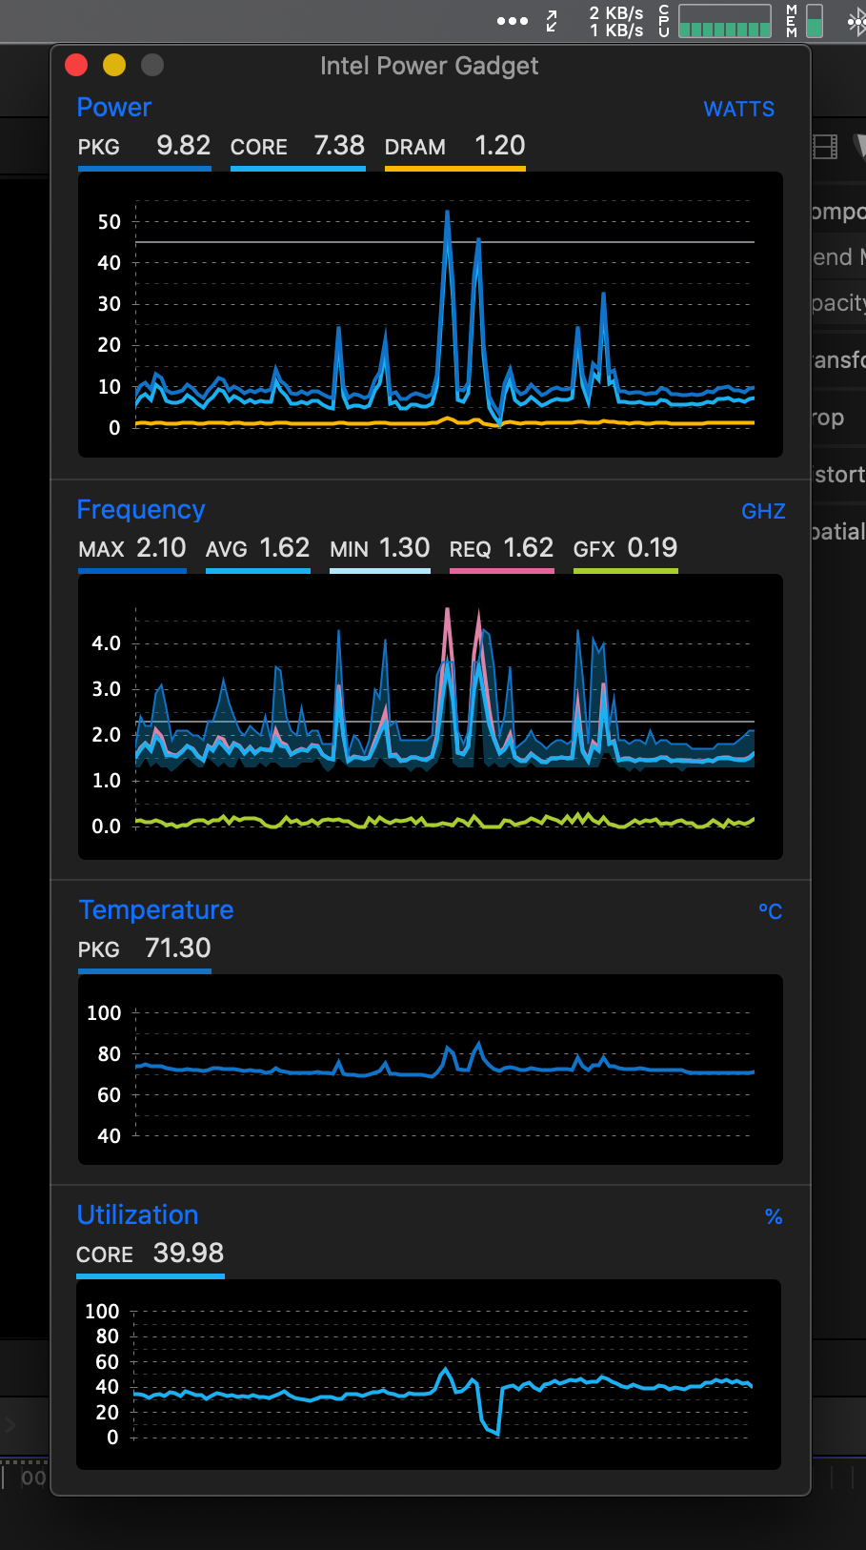
Task: Minimize the Intel Power Gadget window
Action: 114,65
